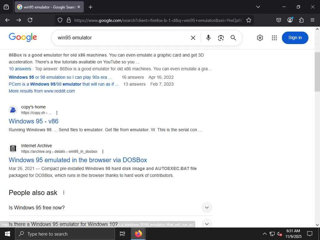Viewport: 320px width, 240px height.
Task: Open the Firefox View icon
Action: pos(6,7)
